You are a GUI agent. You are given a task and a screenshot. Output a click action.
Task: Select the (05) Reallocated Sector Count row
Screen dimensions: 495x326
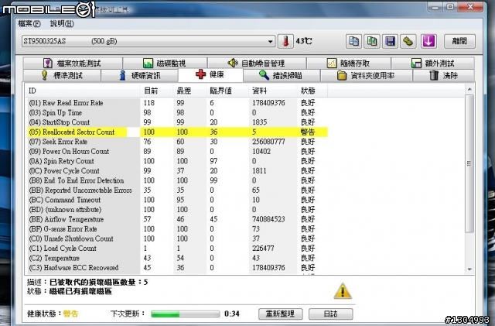point(177,132)
